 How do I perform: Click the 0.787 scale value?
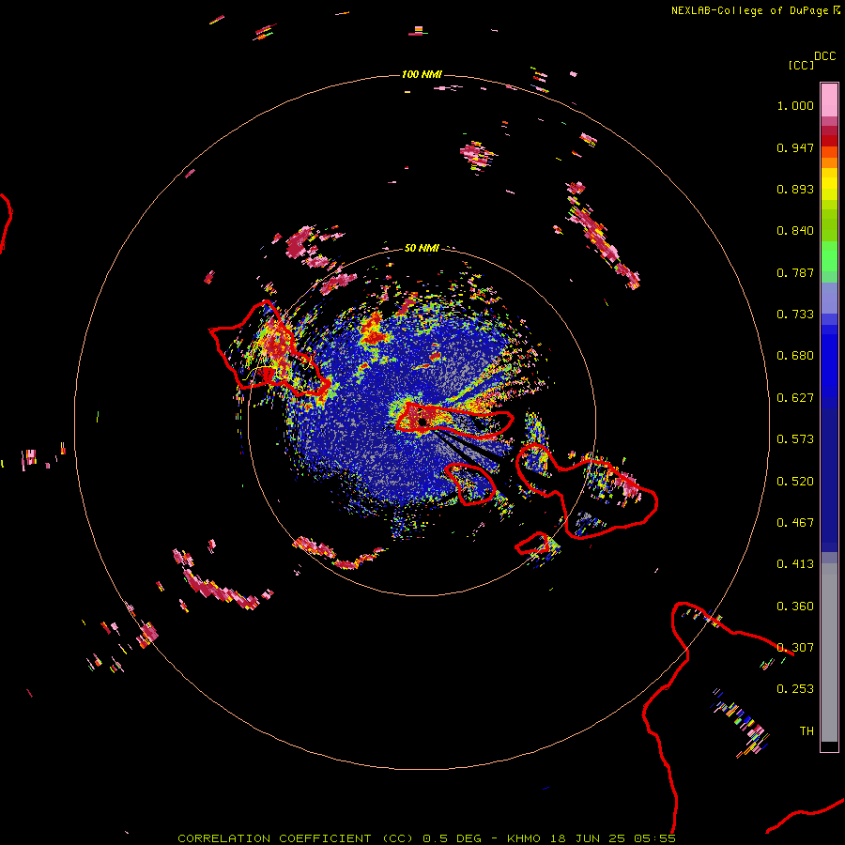795,272
